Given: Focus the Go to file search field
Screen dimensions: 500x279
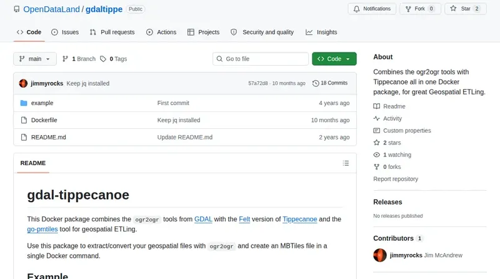Looking at the screenshot, I should (x=261, y=59).
